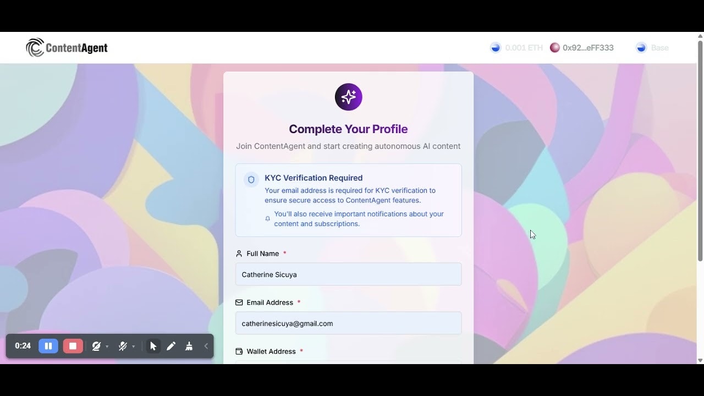Click the "Complete Your Profile" heading
Viewport: 704px width, 396px height.
(348, 129)
